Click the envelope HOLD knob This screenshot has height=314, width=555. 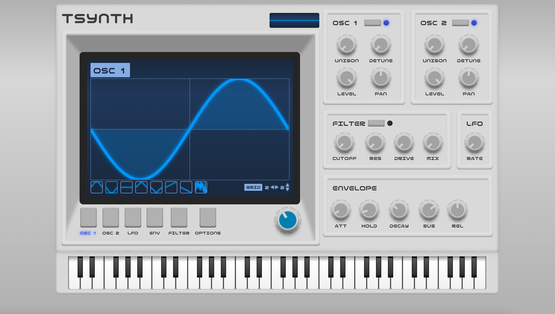pyautogui.click(x=369, y=210)
